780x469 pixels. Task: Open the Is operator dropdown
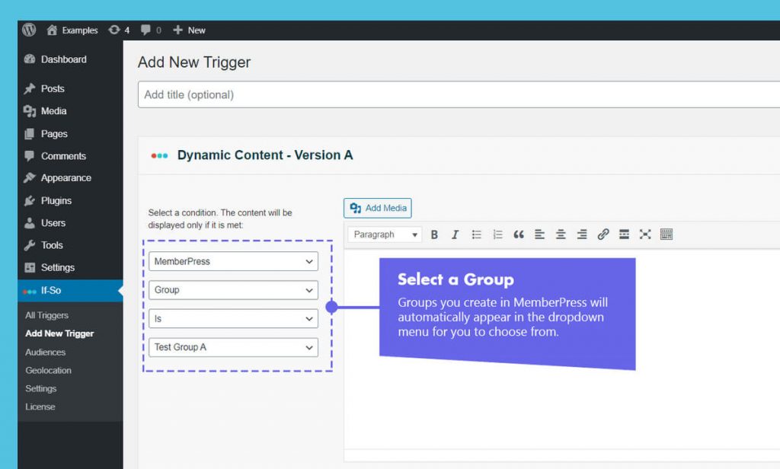[x=233, y=319]
